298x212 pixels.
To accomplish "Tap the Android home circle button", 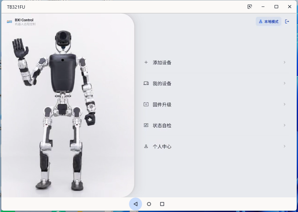I will pyautogui.click(x=149, y=204).
